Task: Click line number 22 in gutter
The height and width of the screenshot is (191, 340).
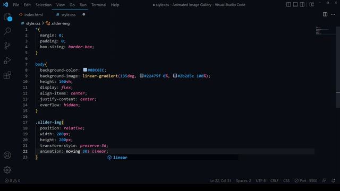Action: point(25,151)
